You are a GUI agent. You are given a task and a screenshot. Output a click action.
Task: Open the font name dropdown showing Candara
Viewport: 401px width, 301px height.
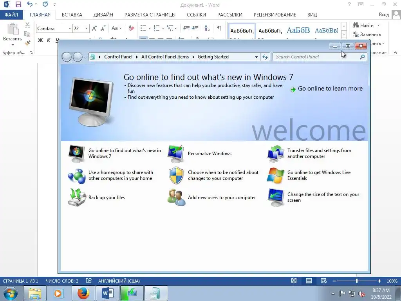click(70, 28)
